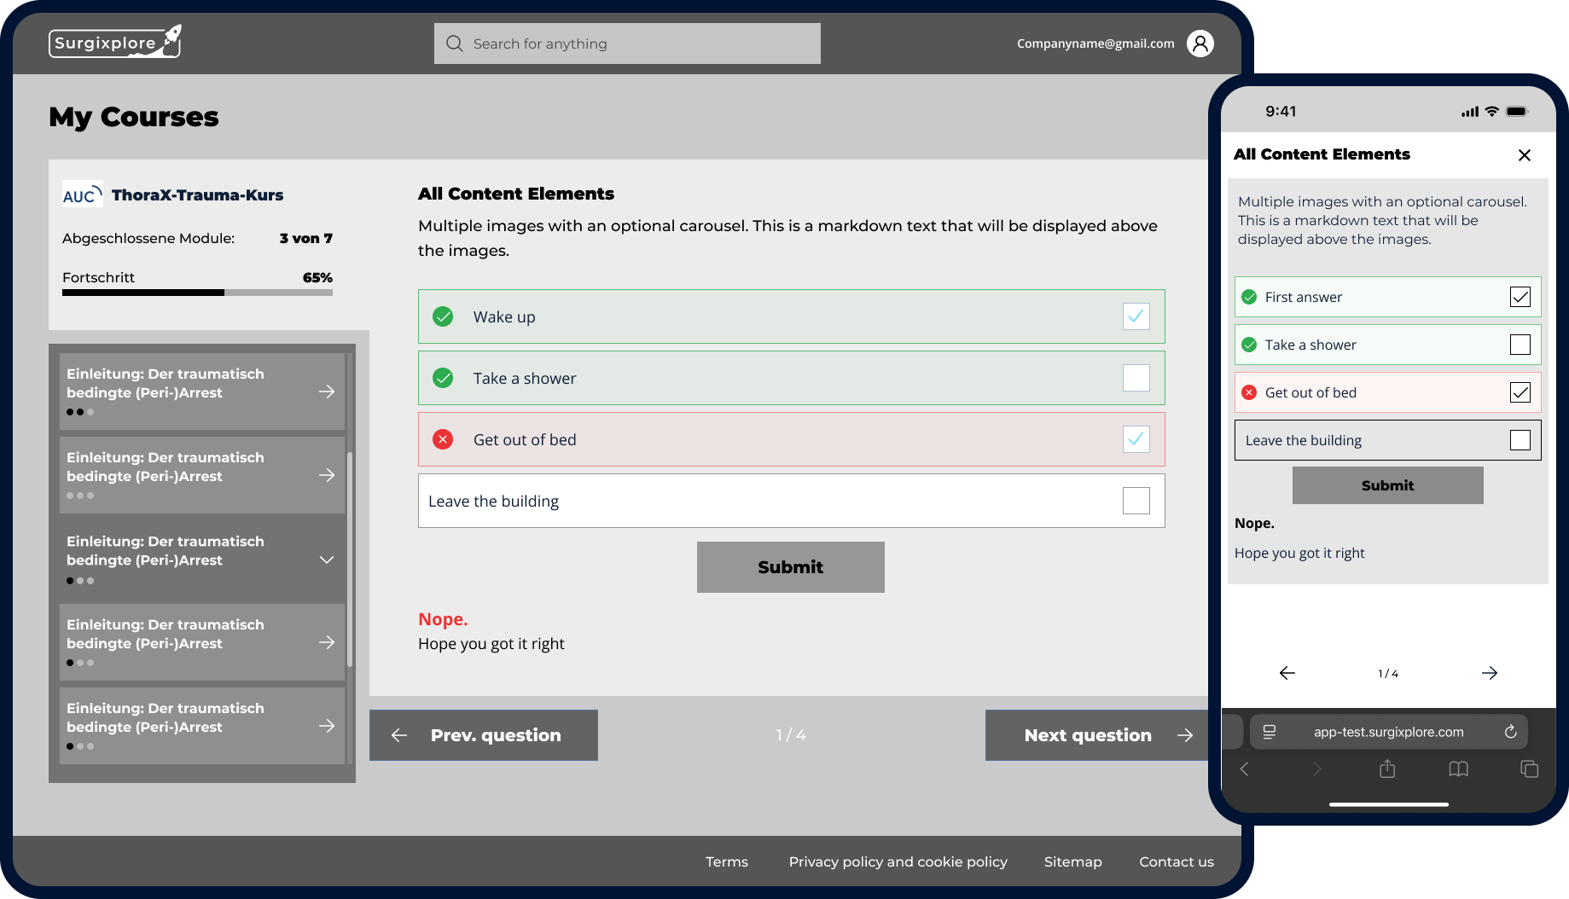Click the AUC course logo
Image resolution: width=1569 pixels, height=899 pixels.
point(82,194)
